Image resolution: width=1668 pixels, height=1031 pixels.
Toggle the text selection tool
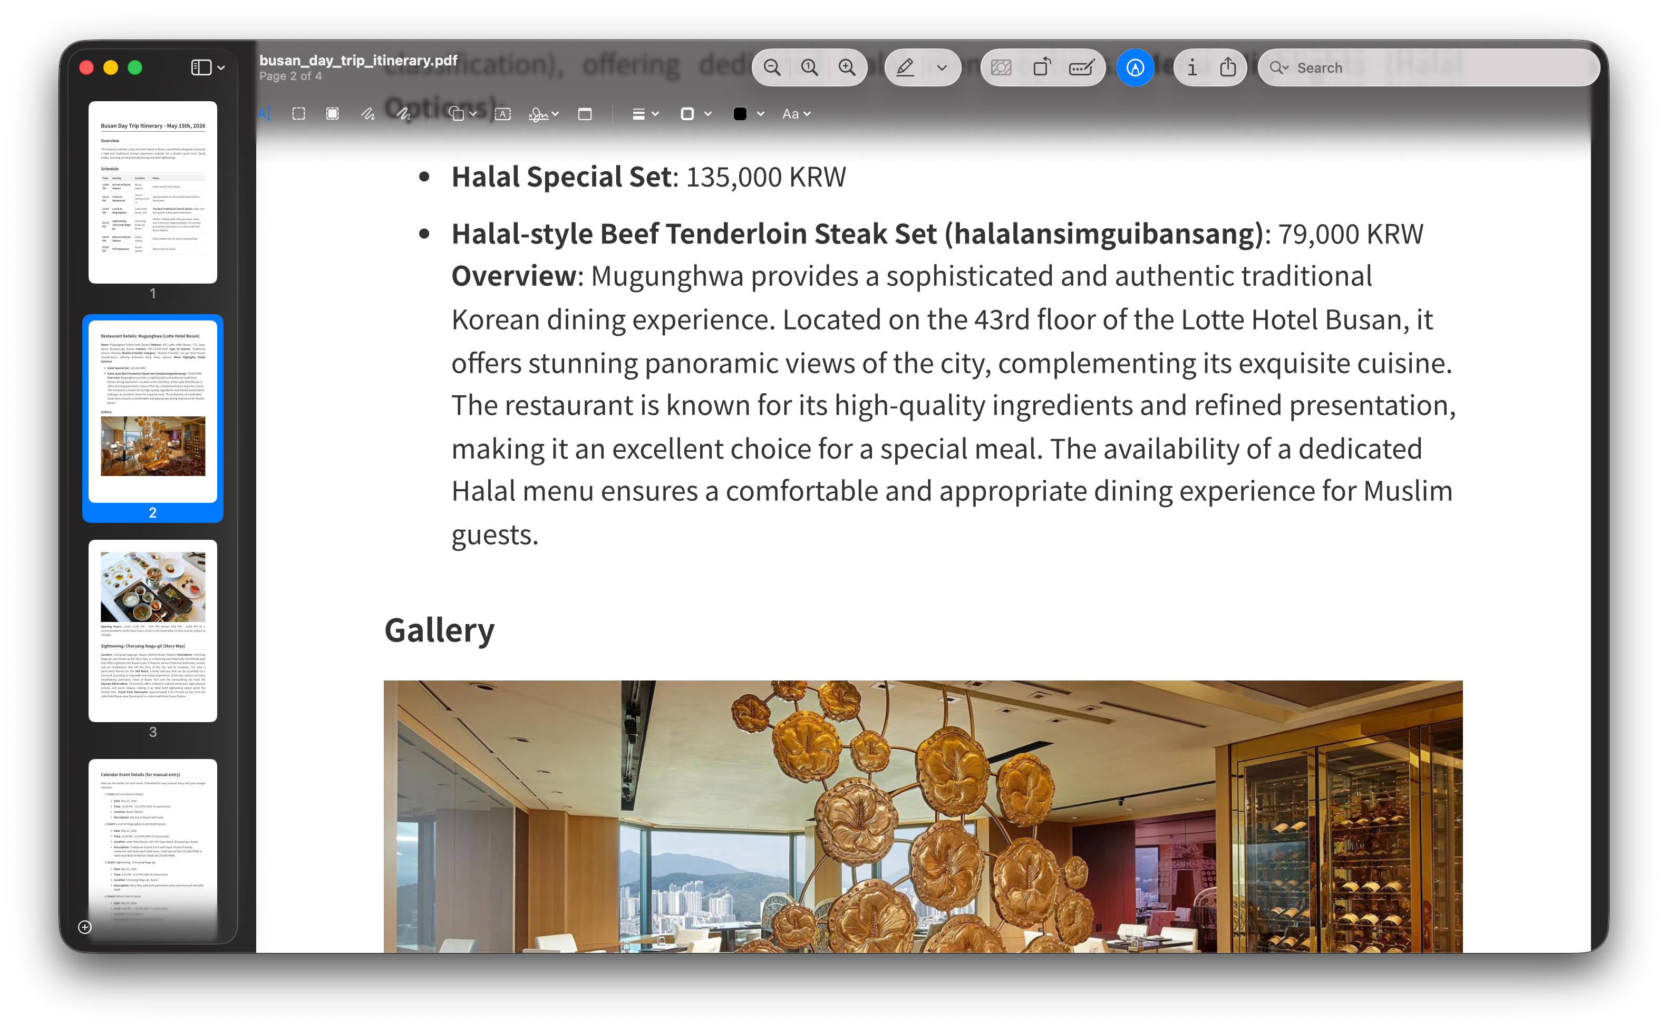pyautogui.click(x=265, y=114)
